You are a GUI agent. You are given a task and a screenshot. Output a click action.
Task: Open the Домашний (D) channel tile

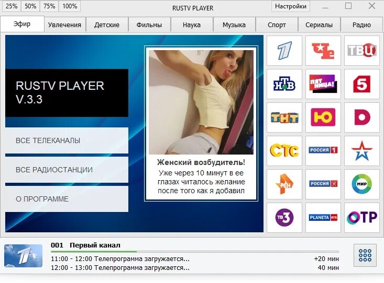[362, 117]
